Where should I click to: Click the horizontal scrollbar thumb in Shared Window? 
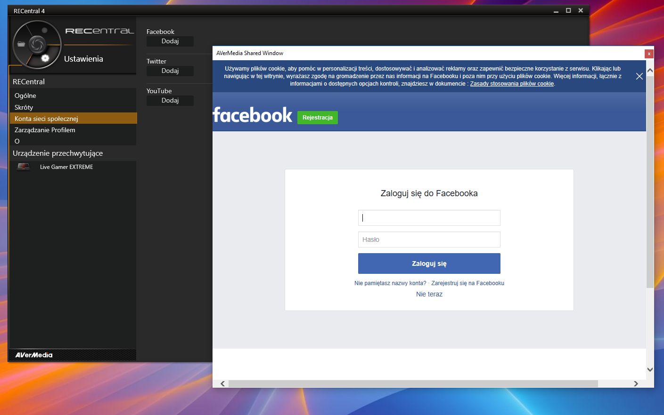[413, 383]
